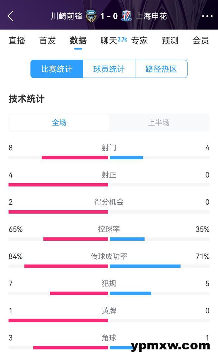Go to the 专家 tab
This screenshot has width=218, height=360.
139,40
